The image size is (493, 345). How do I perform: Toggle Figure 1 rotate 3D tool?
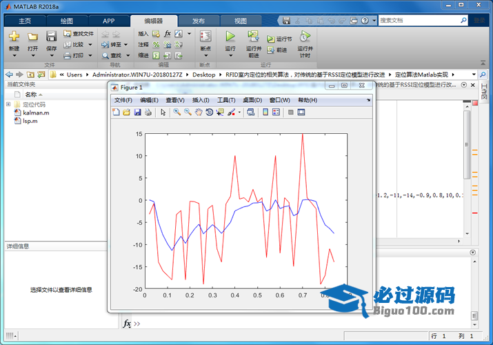point(209,112)
